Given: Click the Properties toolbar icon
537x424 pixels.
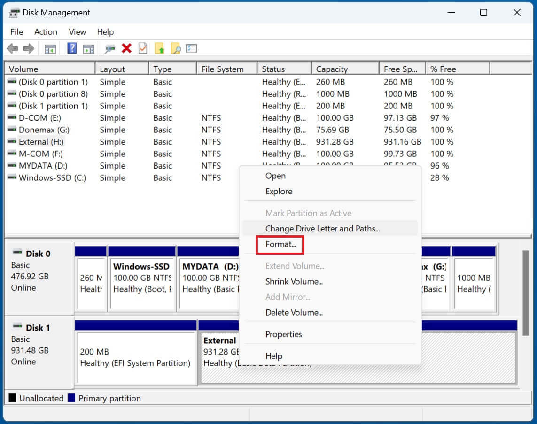Looking at the screenshot, I should point(191,48).
